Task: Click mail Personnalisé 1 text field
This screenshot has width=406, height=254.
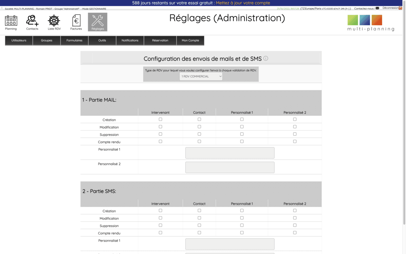Action: (230, 153)
